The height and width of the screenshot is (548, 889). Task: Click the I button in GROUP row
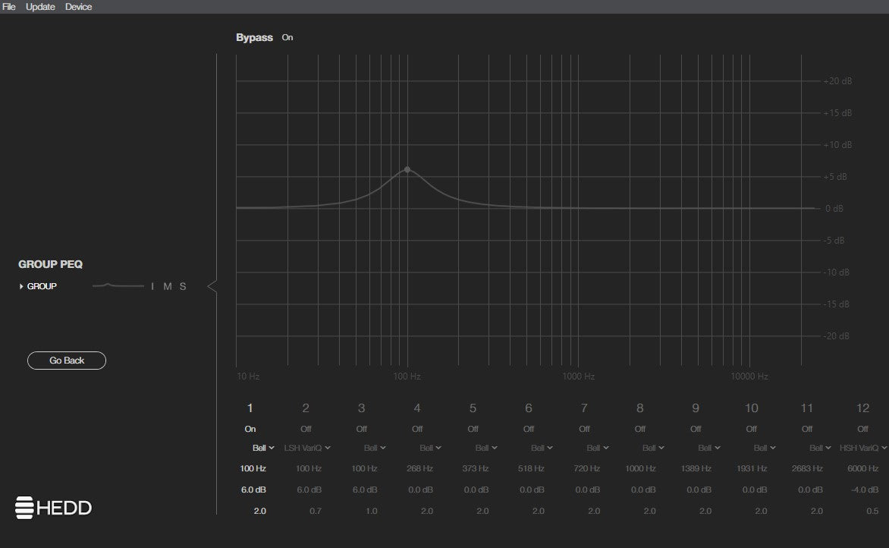point(152,286)
